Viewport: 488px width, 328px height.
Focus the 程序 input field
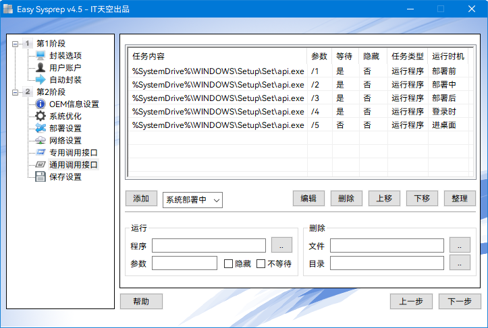click(209, 246)
